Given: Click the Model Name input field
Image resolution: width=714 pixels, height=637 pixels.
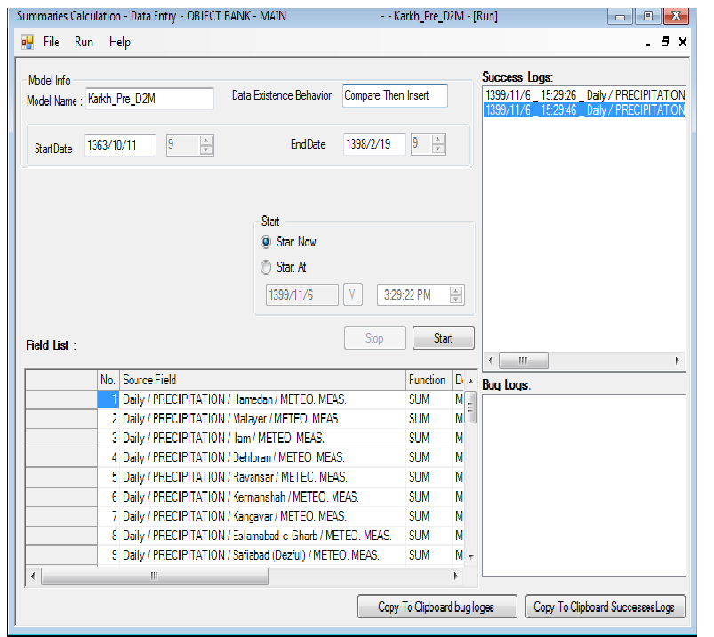Looking at the screenshot, I should pyautogui.click(x=149, y=99).
